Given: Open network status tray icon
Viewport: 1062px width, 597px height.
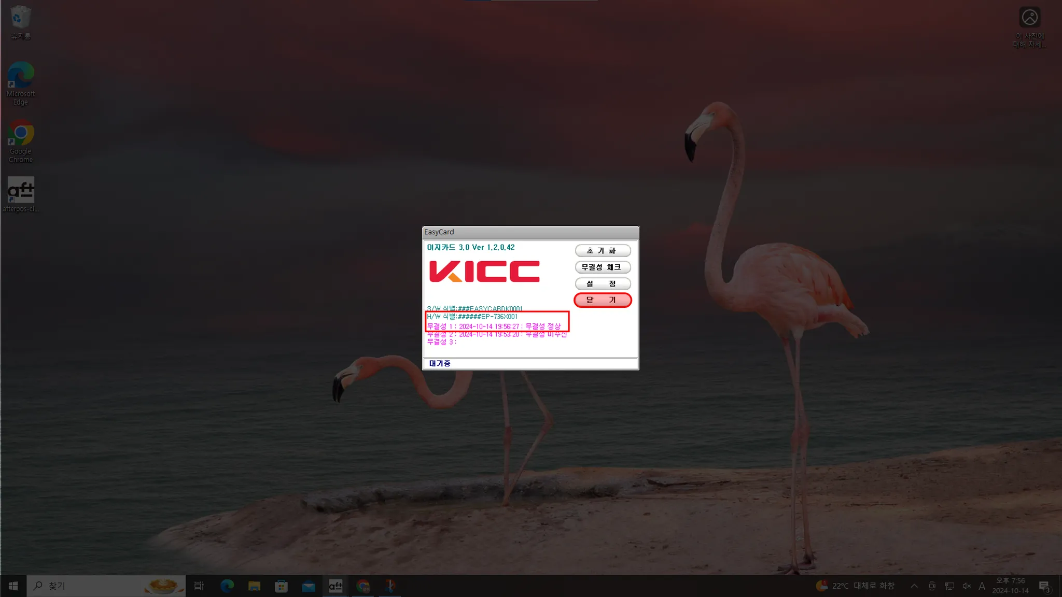Looking at the screenshot, I should click(949, 586).
